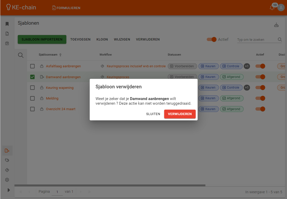The width and height of the screenshot is (287, 199).
Task: Open the settings gear in the sidebar
Action: coord(7,180)
